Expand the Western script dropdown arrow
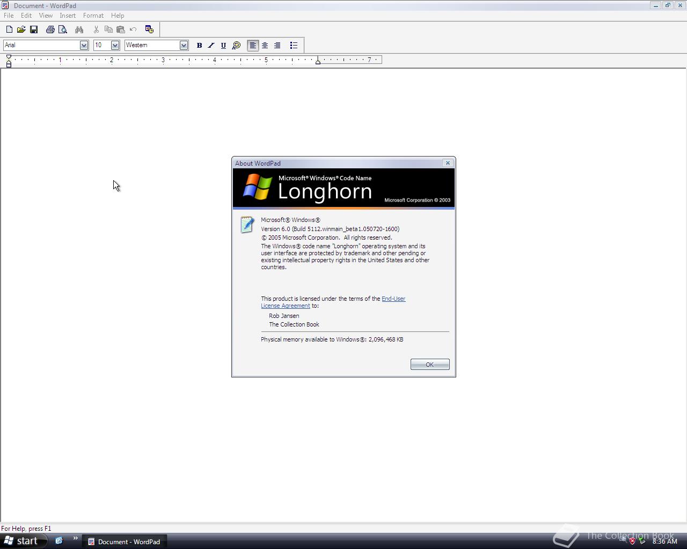687x549 pixels. 184,46
